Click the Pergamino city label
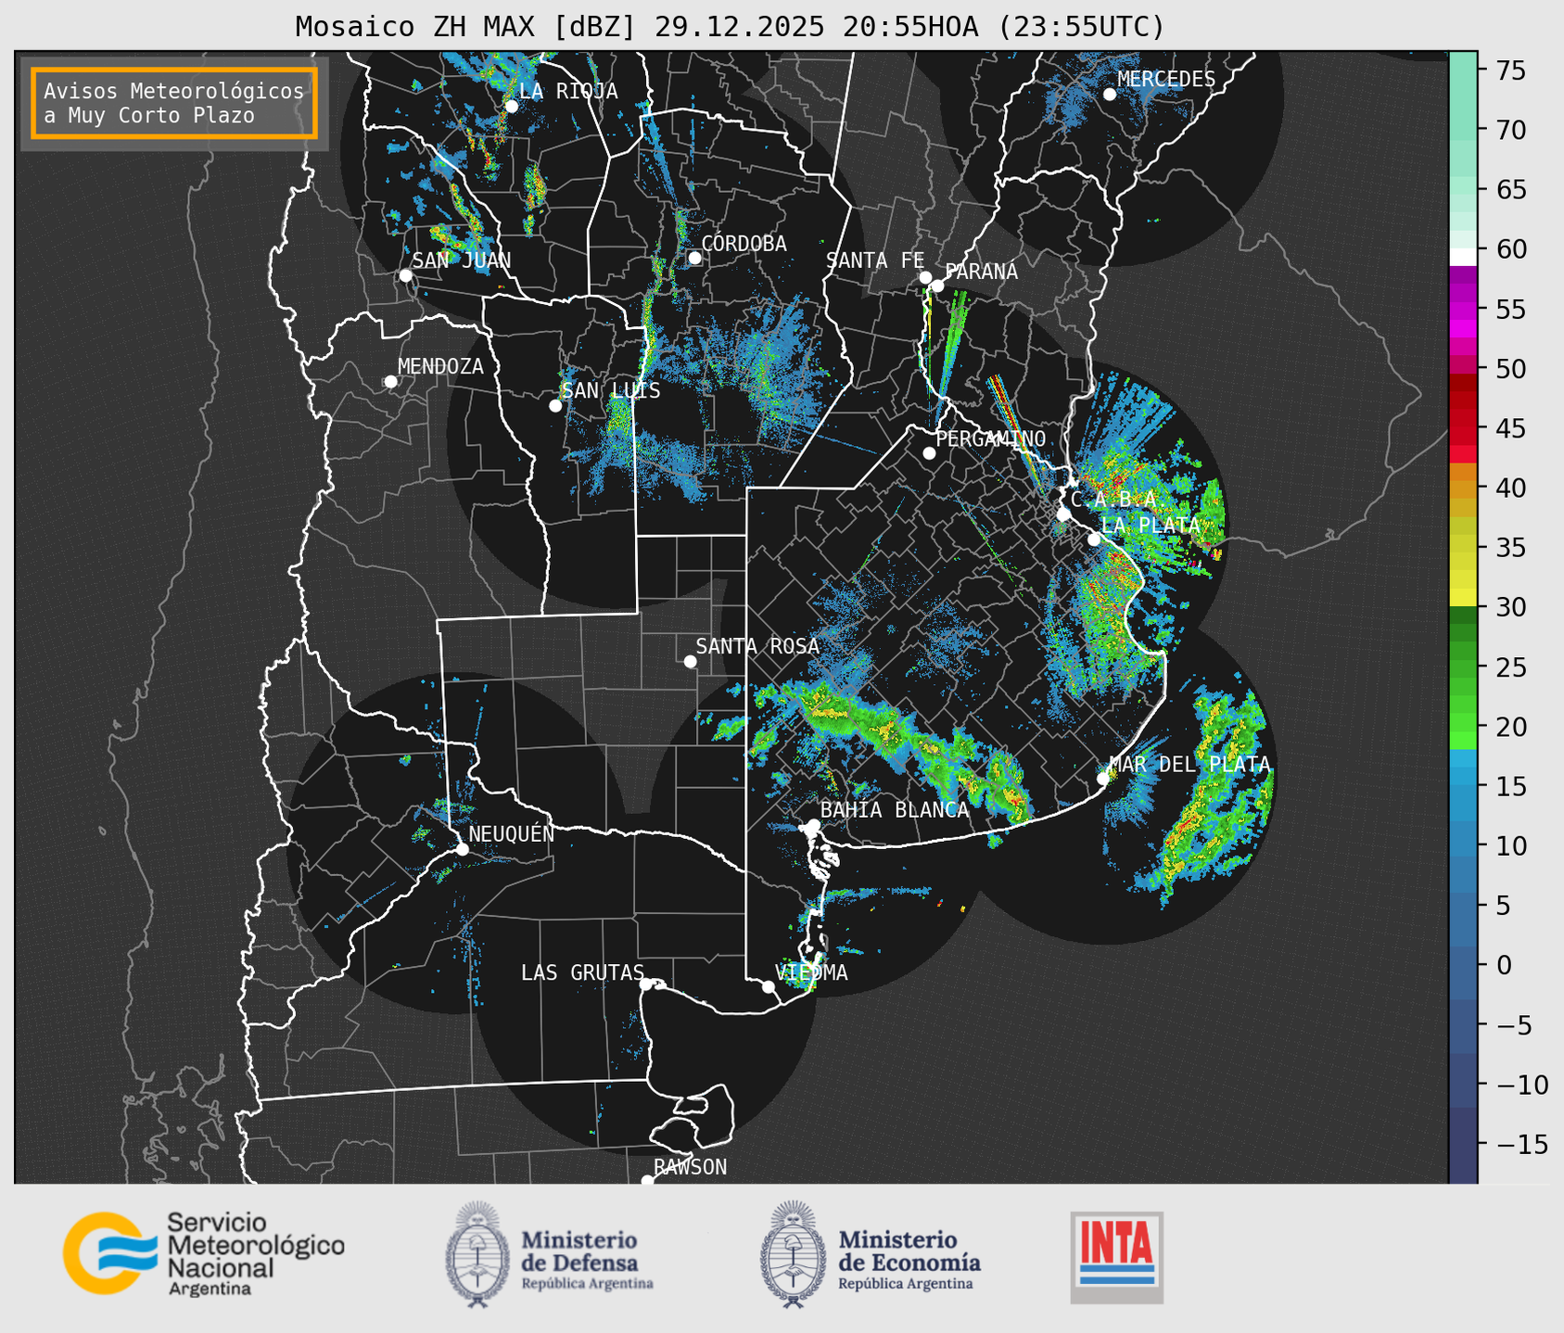Image resolution: width=1564 pixels, height=1333 pixels. pyautogui.click(x=990, y=438)
